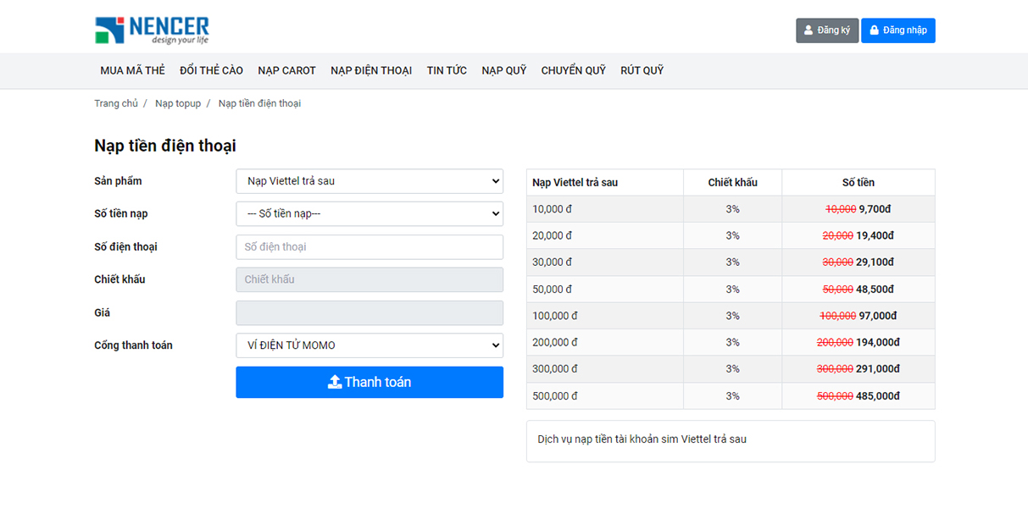Open the Cổng thanh toán dropdown
Viewport: 1028px width, 508px height.
pyautogui.click(x=369, y=345)
